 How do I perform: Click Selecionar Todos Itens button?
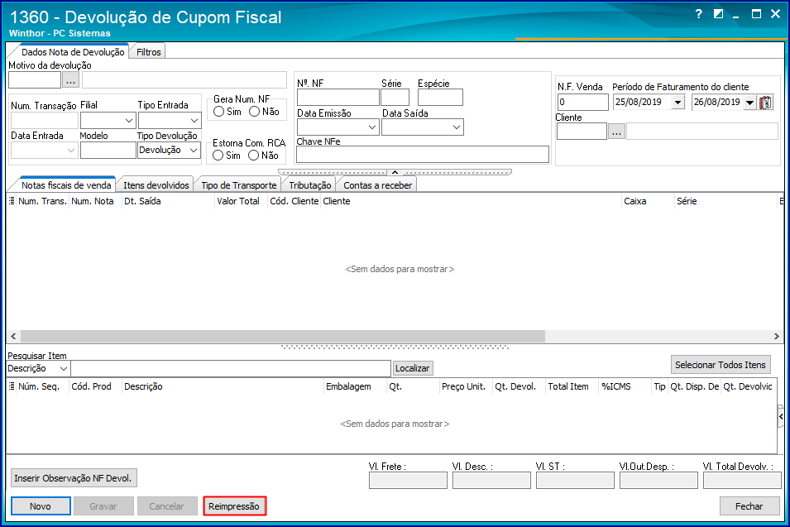[721, 365]
